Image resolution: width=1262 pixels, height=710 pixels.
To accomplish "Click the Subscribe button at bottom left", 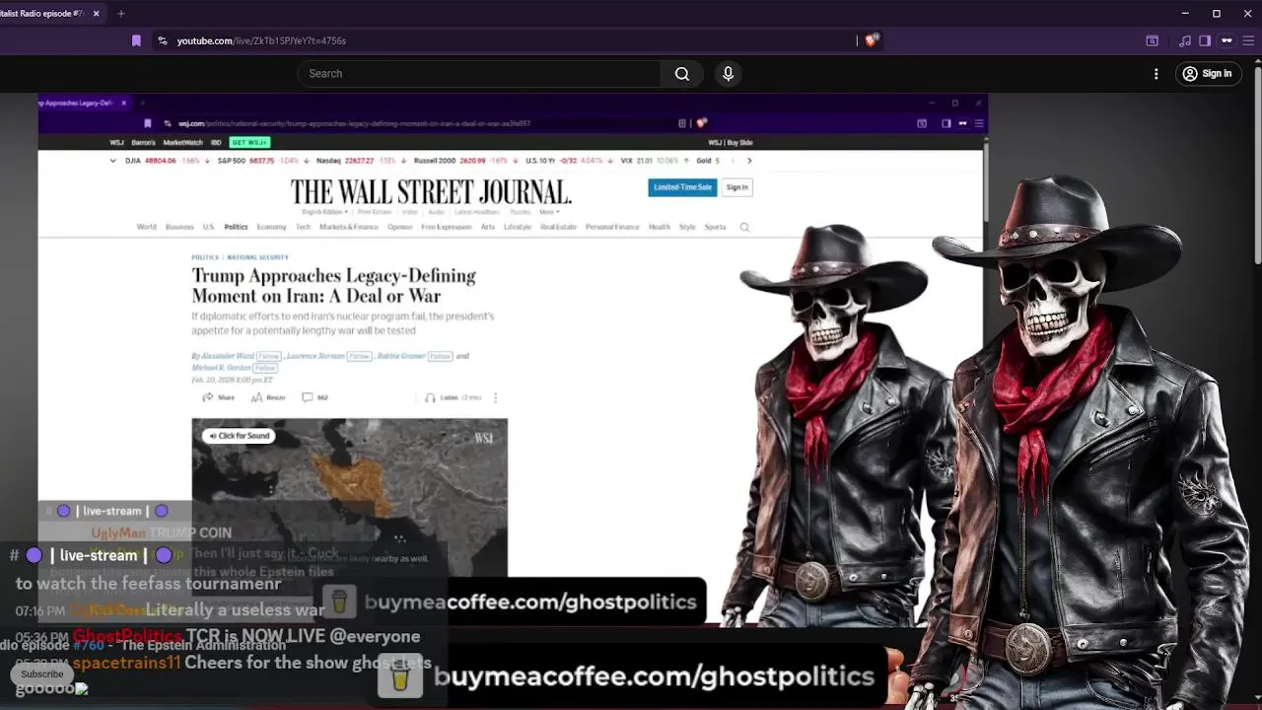I will coord(42,674).
